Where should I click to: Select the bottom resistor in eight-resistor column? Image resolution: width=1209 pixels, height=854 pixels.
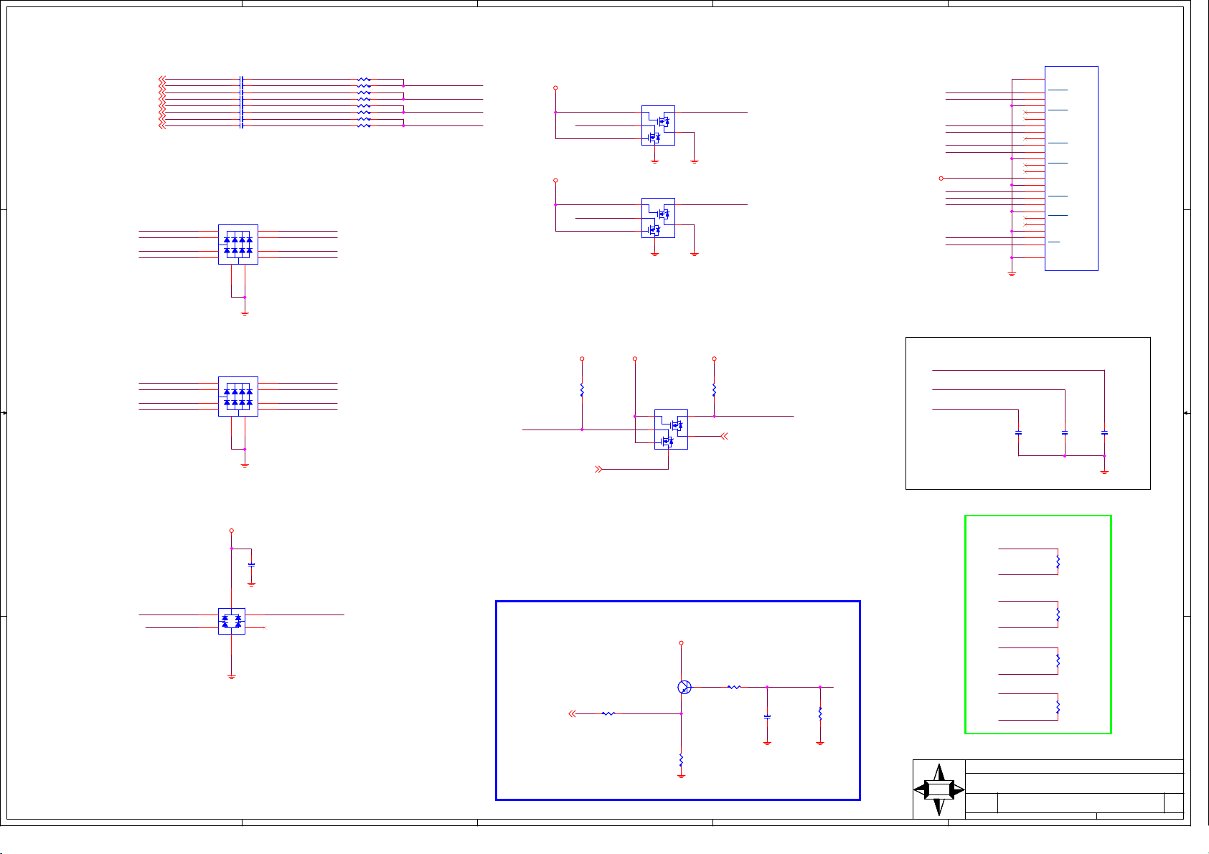[364, 125]
